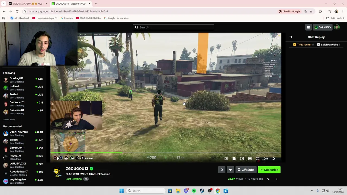The width and height of the screenshot is (347, 195).
Task: Mute the video player volume
Action: click(x=66, y=158)
